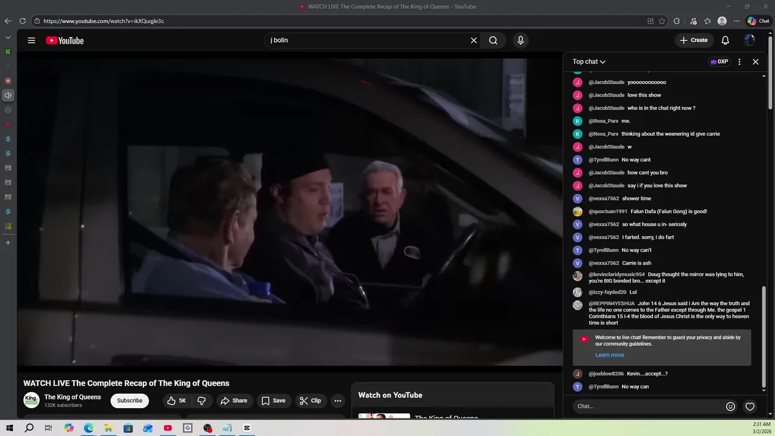
Task: Open browser settings and more menu
Action: point(736,21)
